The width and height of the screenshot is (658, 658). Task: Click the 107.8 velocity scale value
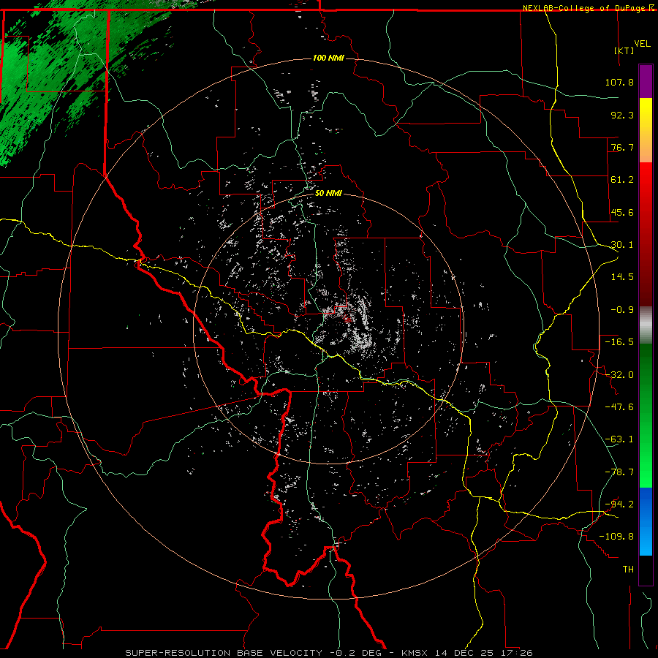619,82
